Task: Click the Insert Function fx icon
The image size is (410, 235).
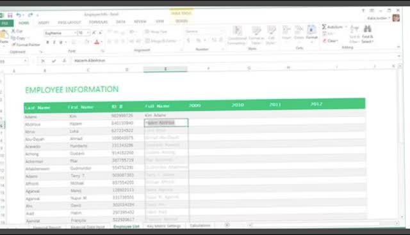Action: [64, 61]
